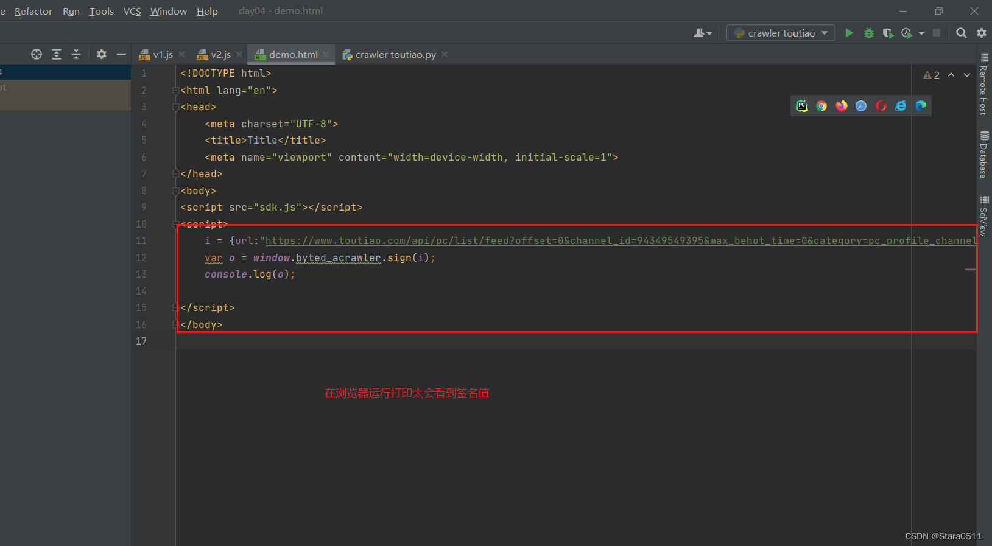The image size is (992, 546).
Task: Close the demo.html tab
Action: click(326, 54)
